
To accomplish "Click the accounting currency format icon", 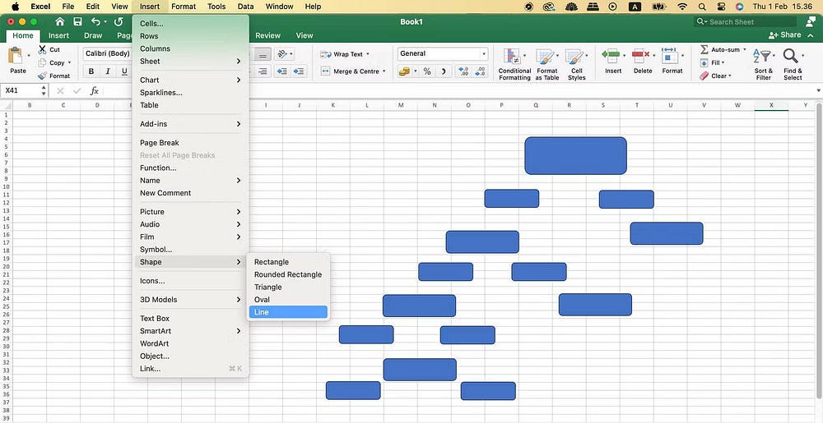I will tap(403, 71).
